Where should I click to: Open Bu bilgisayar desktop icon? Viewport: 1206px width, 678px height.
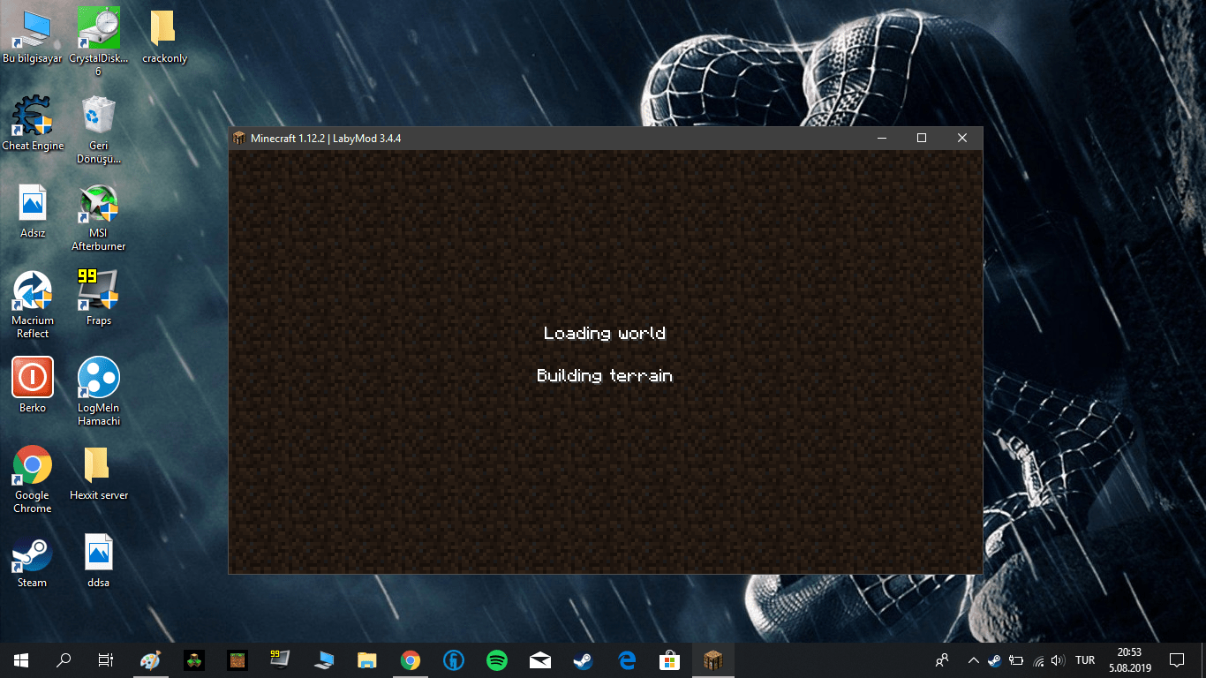33,37
